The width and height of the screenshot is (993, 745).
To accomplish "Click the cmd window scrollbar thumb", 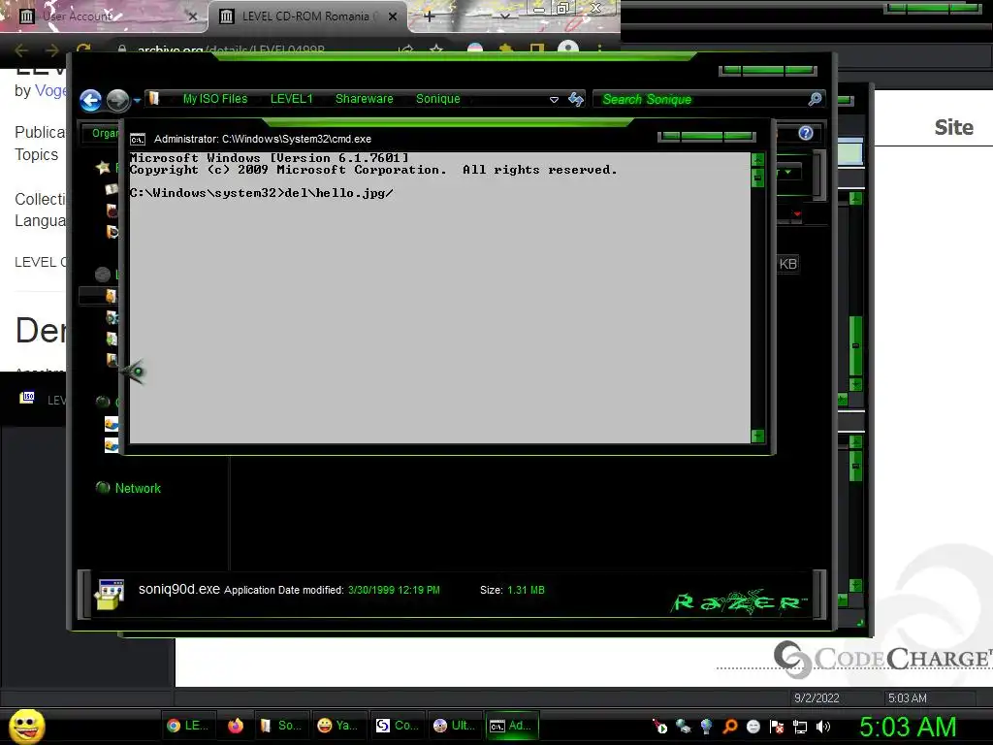I will [x=757, y=178].
